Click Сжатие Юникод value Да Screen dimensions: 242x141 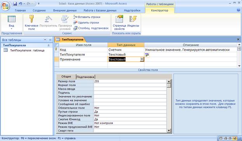[130, 119]
